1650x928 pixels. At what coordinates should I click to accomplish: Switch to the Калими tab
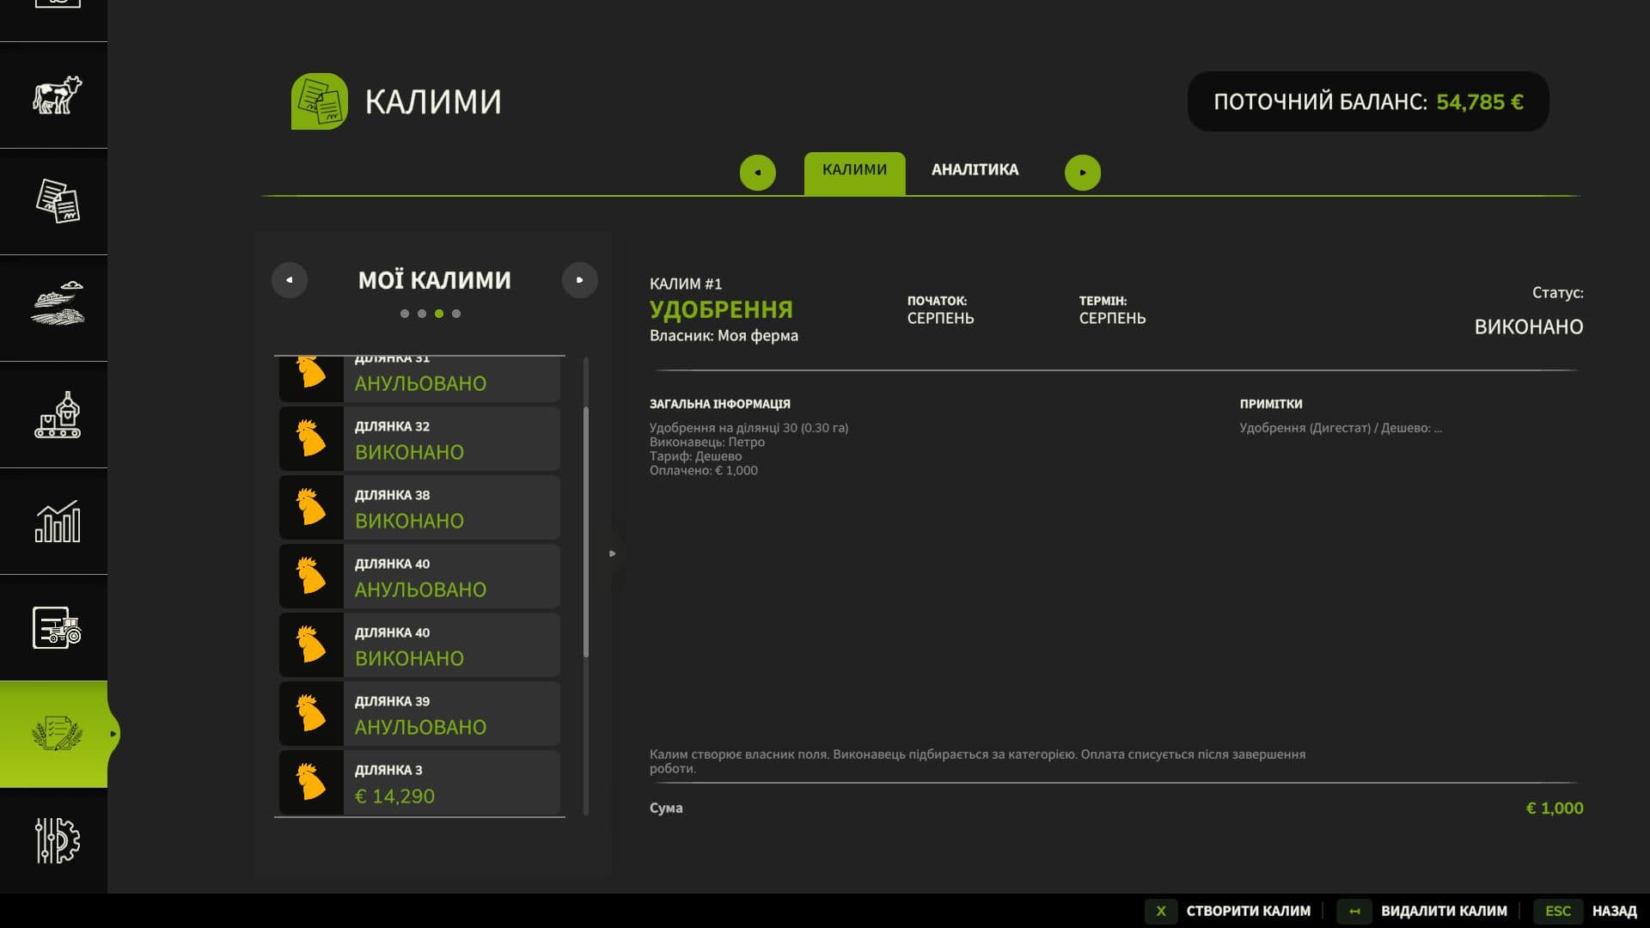[854, 173]
